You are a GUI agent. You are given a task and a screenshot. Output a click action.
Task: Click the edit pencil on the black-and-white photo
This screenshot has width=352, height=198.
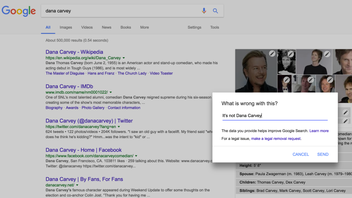click(x=290, y=54)
